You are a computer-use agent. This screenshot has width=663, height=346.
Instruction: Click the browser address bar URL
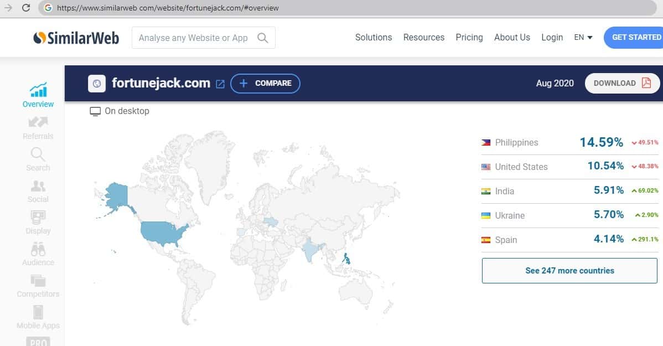168,8
